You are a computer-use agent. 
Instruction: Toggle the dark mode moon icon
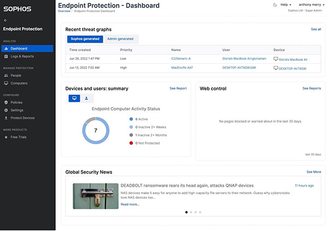pyautogui.click(x=274, y=4)
